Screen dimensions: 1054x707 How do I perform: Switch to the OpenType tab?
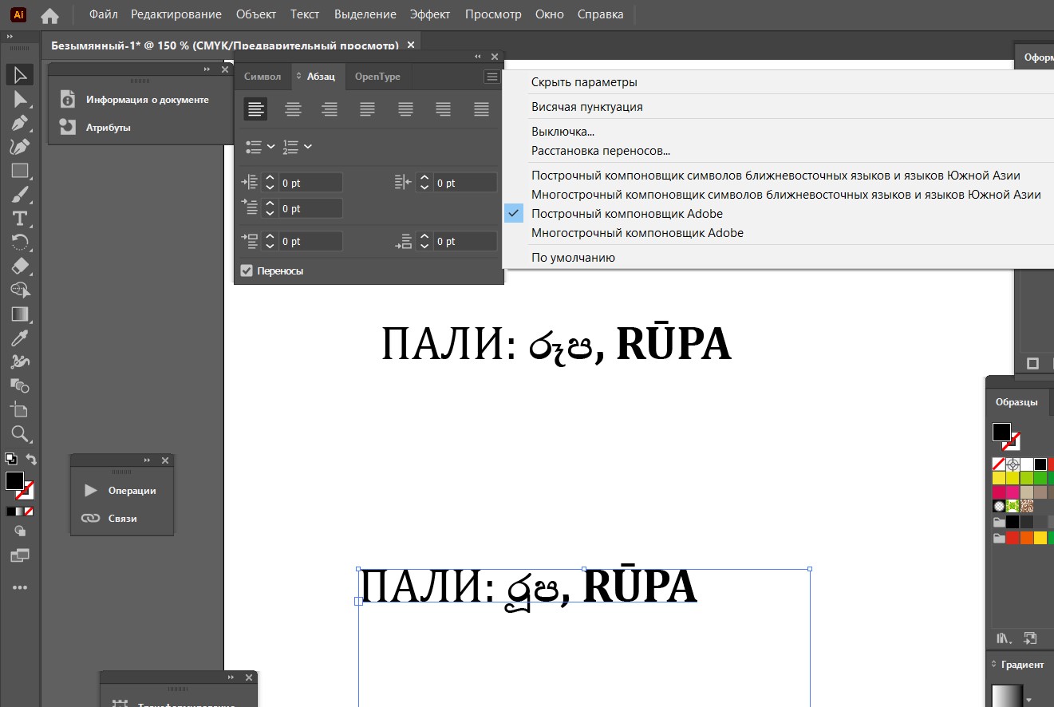click(377, 77)
